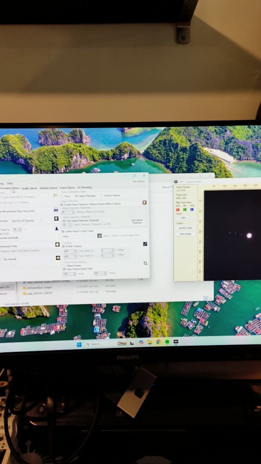The width and height of the screenshot is (261, 464).
Task: Click the Jupiter icon in Object Detection section
Action: click(144, 202)
